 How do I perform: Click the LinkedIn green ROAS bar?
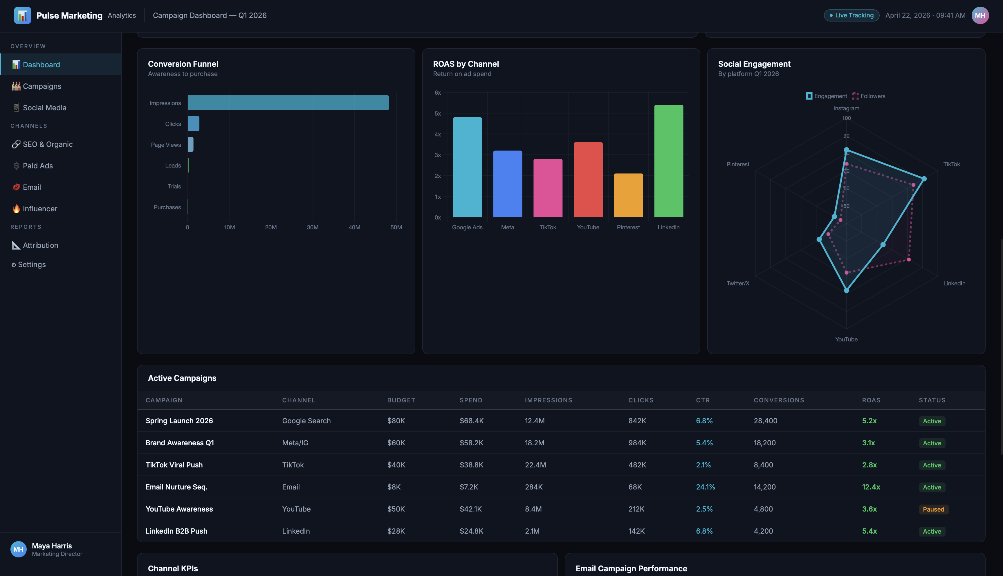click(669, 161)
